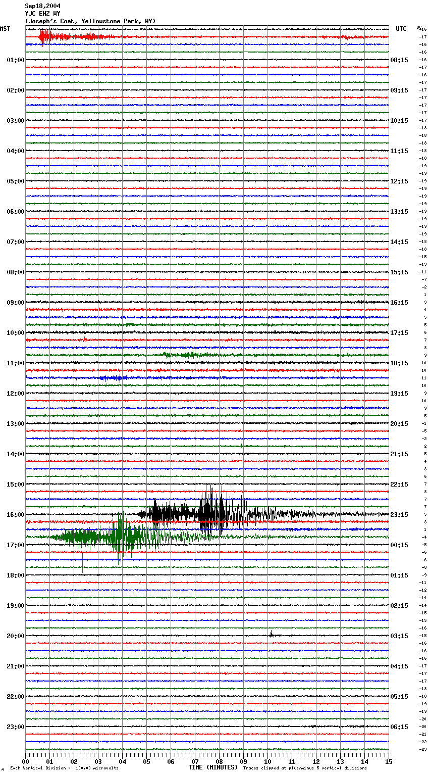Click the '10' minute tick label
The height and width of the screenshot is (775, 429).
pos(268,762)
